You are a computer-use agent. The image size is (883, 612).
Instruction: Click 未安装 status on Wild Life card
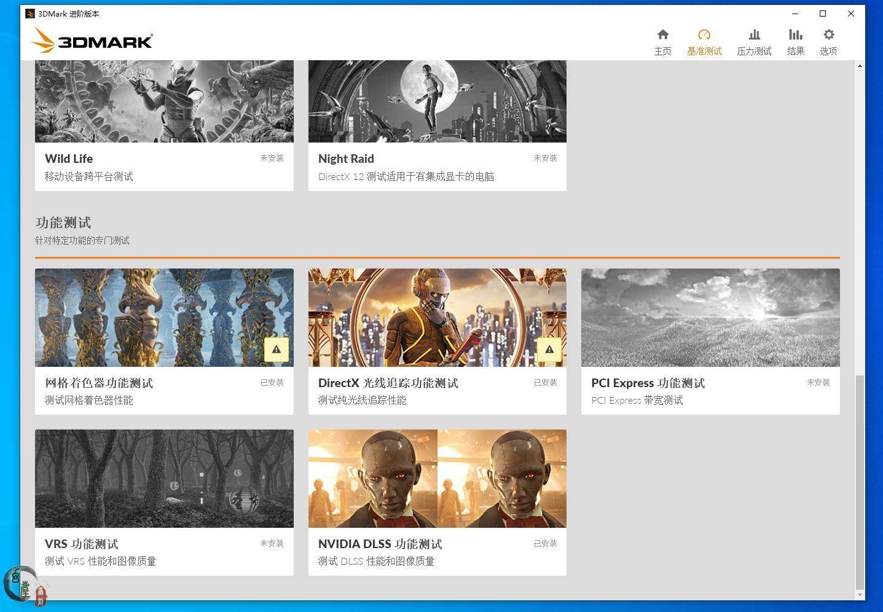(272, 158)
